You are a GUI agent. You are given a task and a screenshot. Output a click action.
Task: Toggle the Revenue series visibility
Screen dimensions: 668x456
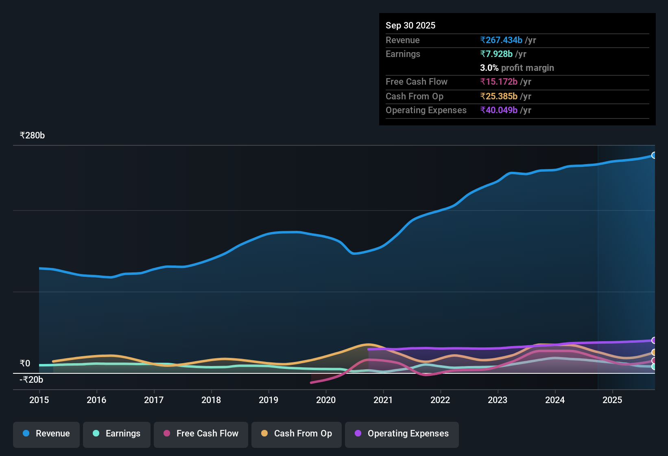[x=46, y=434]
